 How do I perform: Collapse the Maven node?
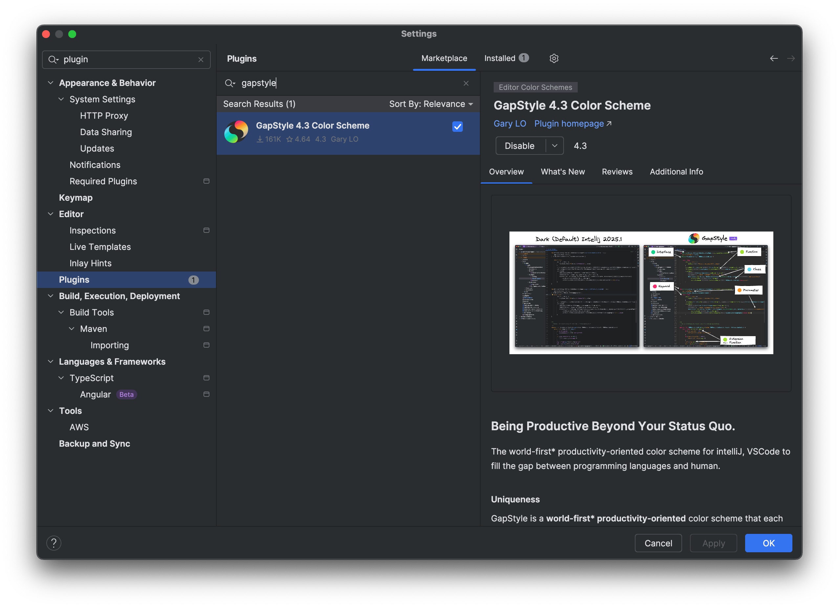[x=72, y=329]
